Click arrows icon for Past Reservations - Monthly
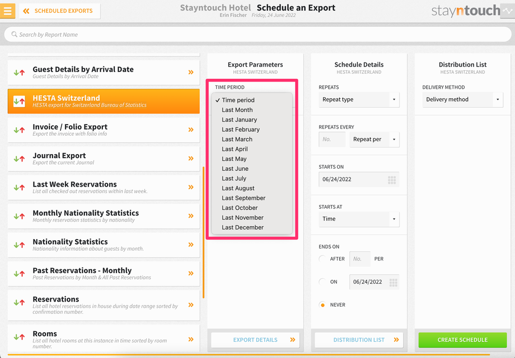The image size is (515, 358). [x=19, y=274]
